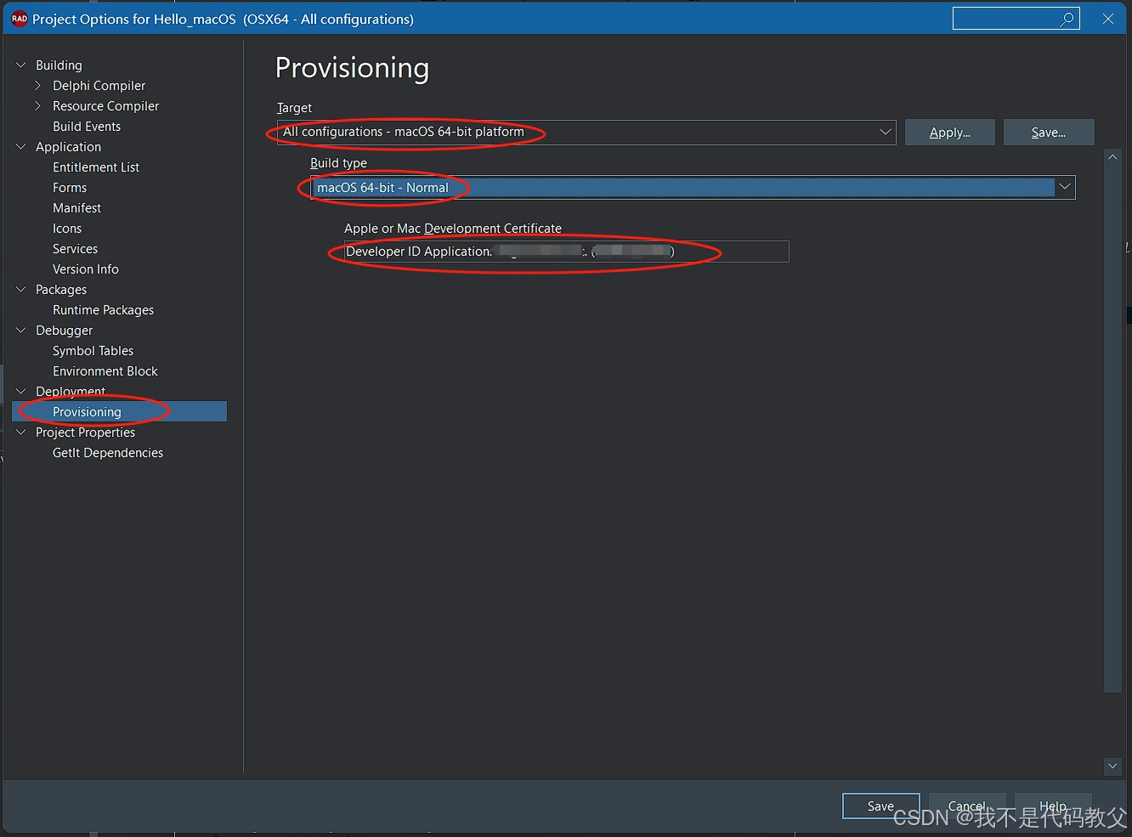Collapse the Application tree node

pos(21,146)
